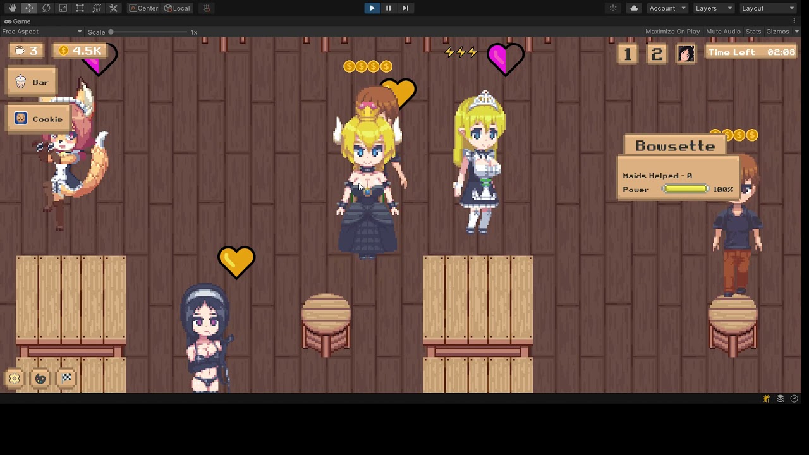This screenshot has height=455, width=809.
Task: Open the paint palette button in game
Action: 40,379
